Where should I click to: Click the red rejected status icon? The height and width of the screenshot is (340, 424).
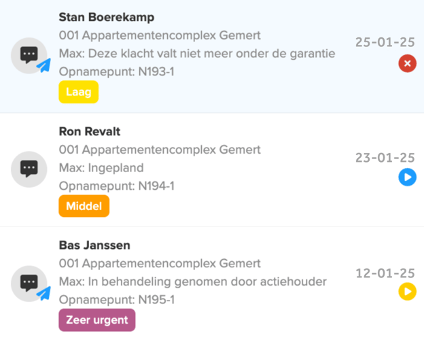click(407, 64)
